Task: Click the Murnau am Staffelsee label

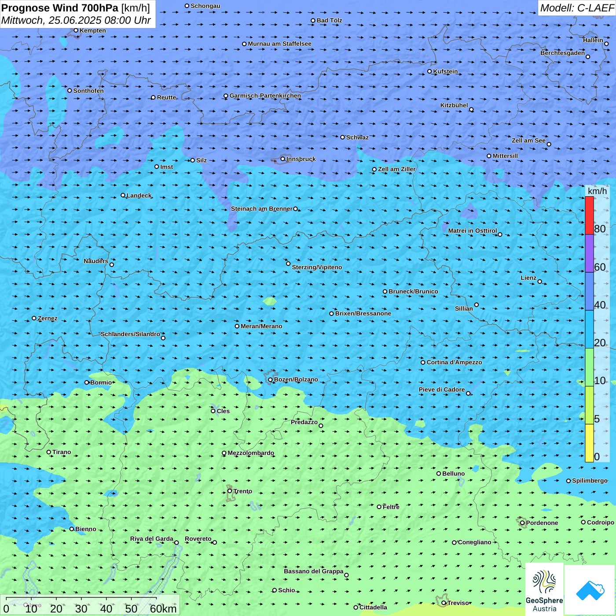Action: click(x=279, y=44)
